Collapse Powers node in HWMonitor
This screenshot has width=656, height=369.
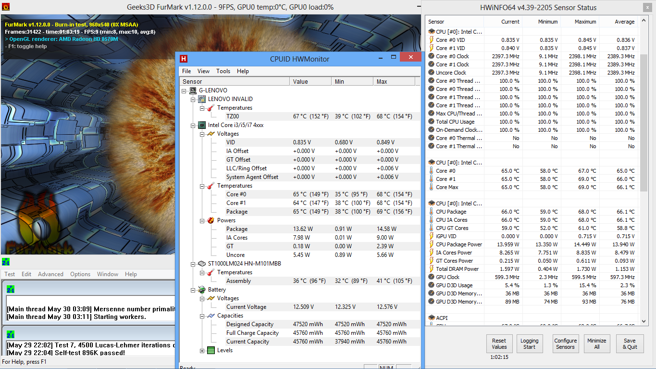202,220
